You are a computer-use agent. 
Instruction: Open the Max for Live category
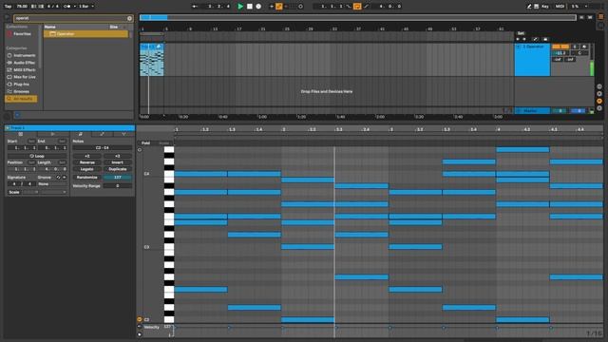(x=22, y=77)
